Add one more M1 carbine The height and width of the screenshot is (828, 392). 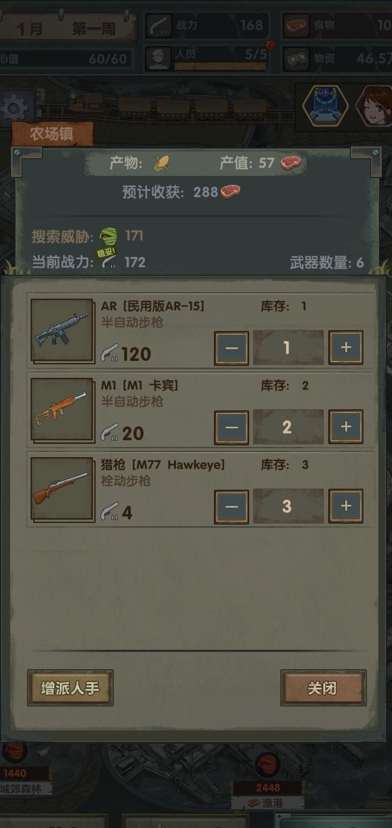click(345, 427)
